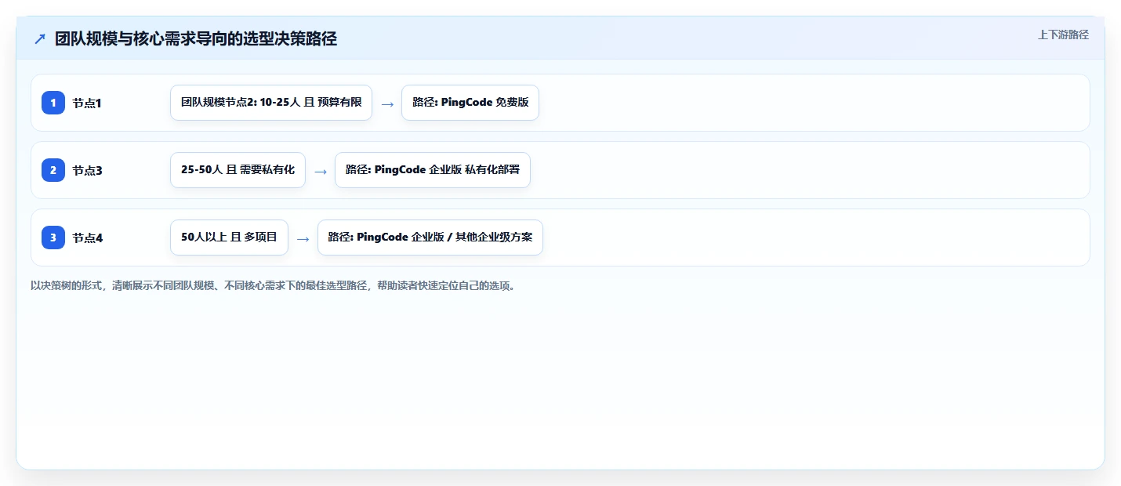Click the 上下游路径 label in the header

tap(1063, 34)
